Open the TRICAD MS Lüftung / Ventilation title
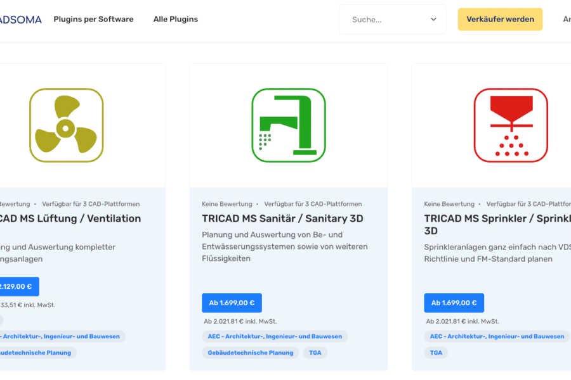Viewport: 571px width, 380px height. 70,218
